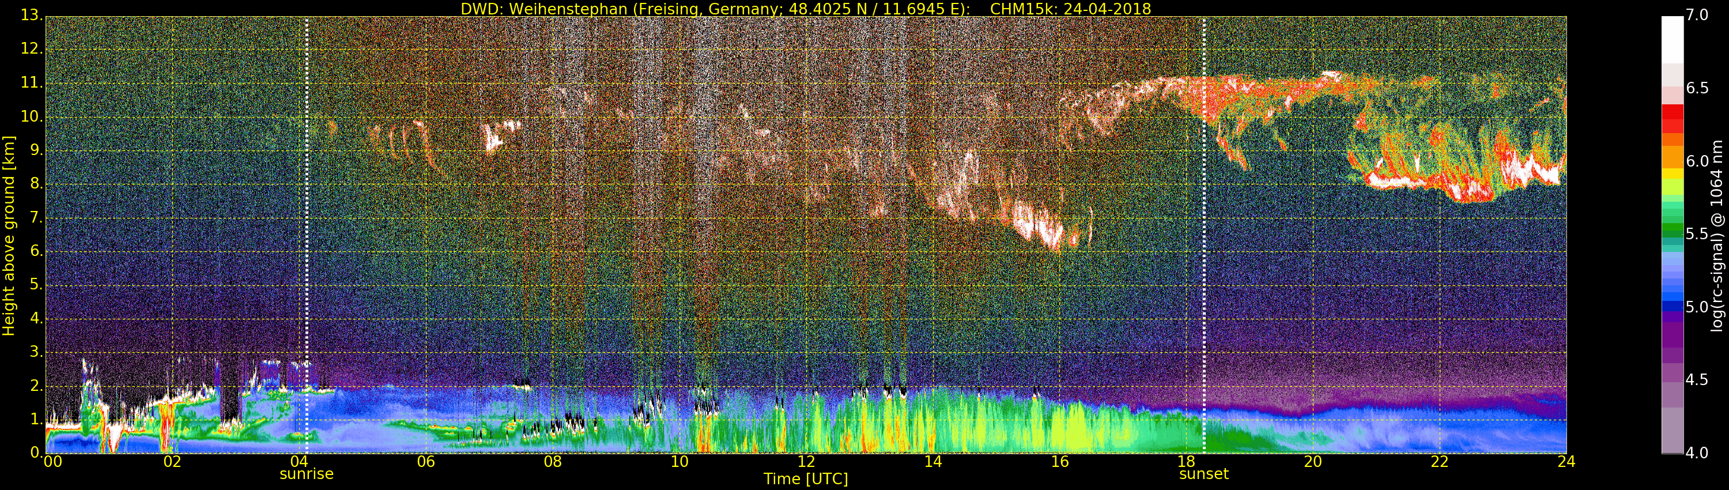Click the time tick label '12'
The width and height of the screenshot is (1729, 490).
(x=806, y=462)
